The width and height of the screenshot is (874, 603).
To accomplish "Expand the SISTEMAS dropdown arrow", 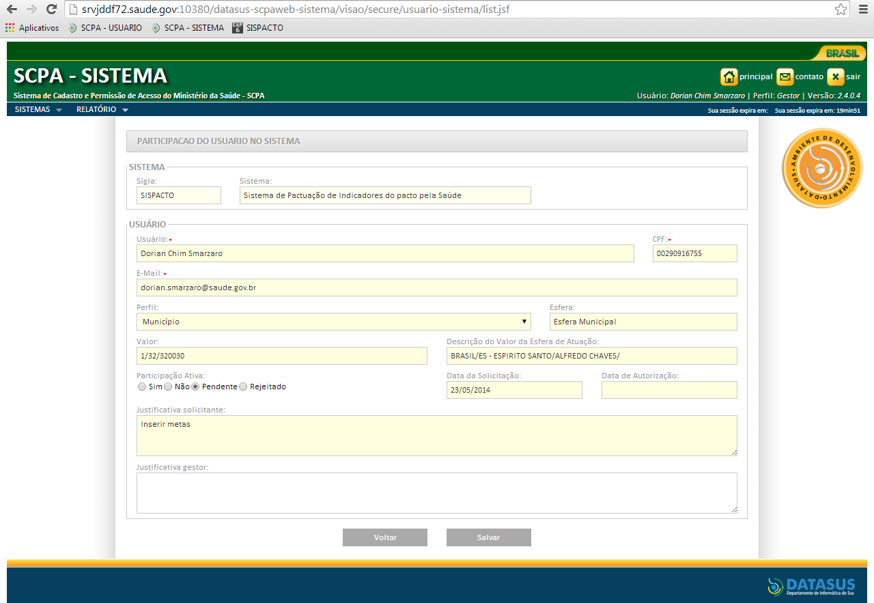I will click(x=59, y=110).
